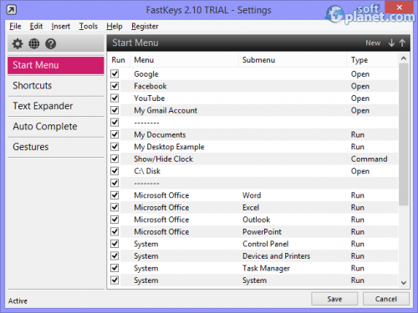Move item down with down arrow

[x=391, y=43]
